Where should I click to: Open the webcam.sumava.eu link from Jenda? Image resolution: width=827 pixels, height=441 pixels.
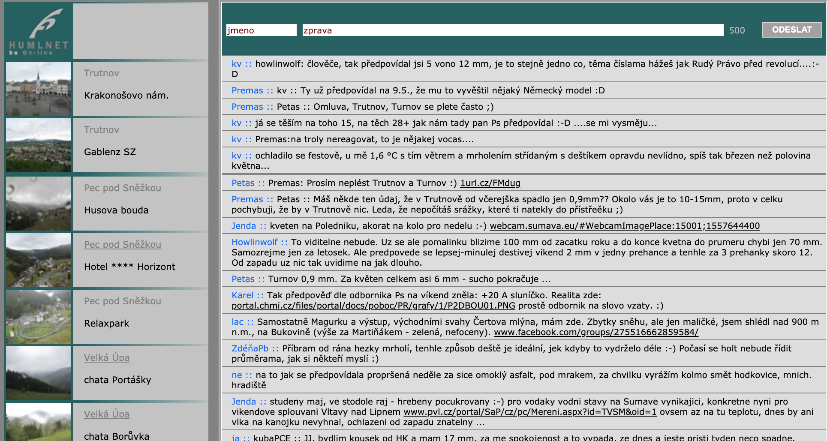[625, 226]
